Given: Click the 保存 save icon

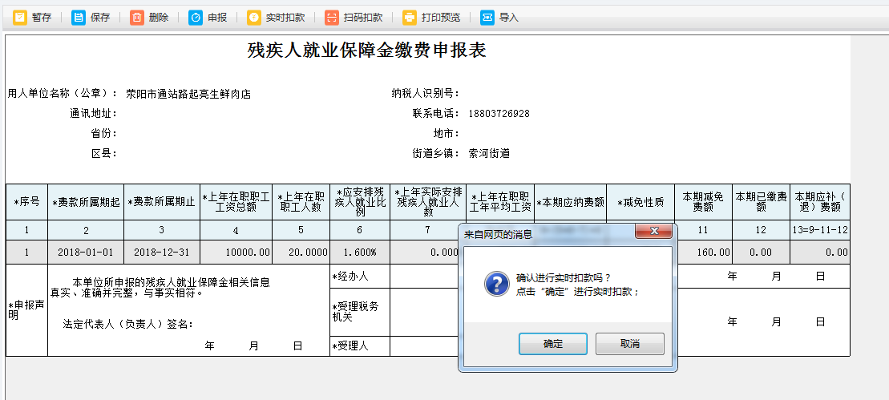Looking at the screenshot, I should [79, 17].
